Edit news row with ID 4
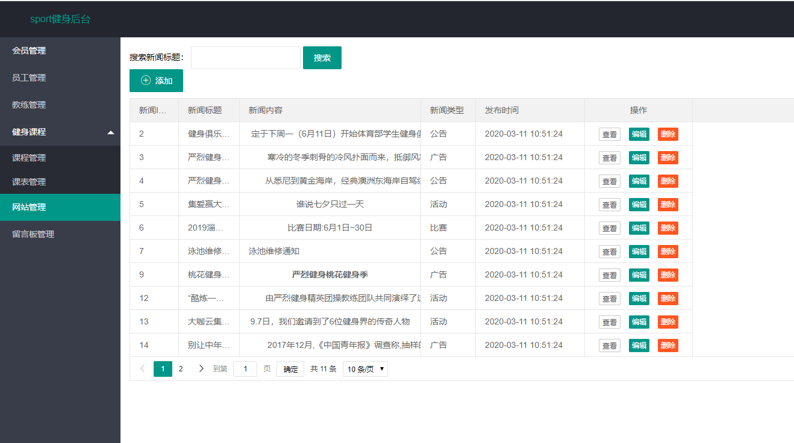 pyautogui.click(x=639, y=181)
